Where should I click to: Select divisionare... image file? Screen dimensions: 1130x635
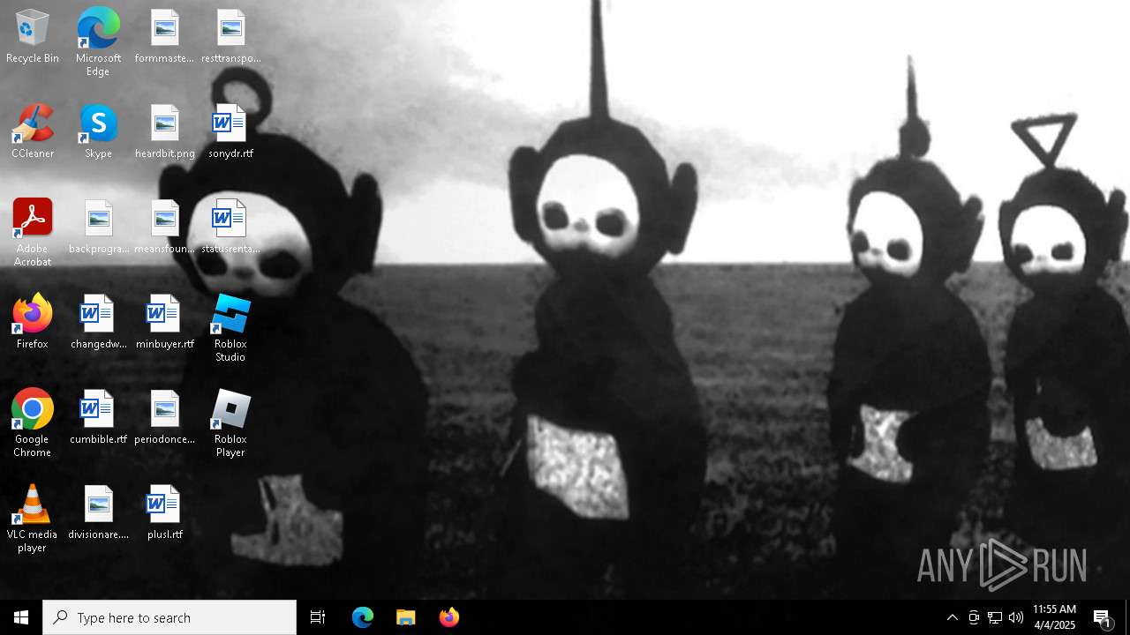coord(98,513)
